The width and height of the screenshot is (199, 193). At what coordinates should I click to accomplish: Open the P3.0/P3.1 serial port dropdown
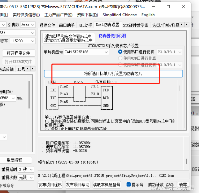click(x=170, y=52)
